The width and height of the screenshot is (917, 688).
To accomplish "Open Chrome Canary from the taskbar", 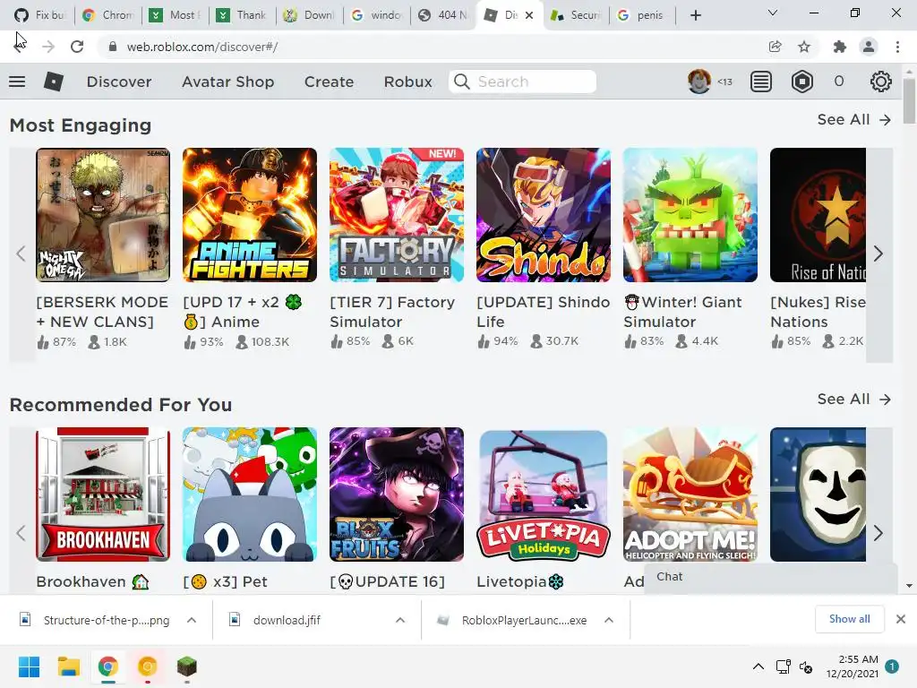I will click(x=148, y=666).
